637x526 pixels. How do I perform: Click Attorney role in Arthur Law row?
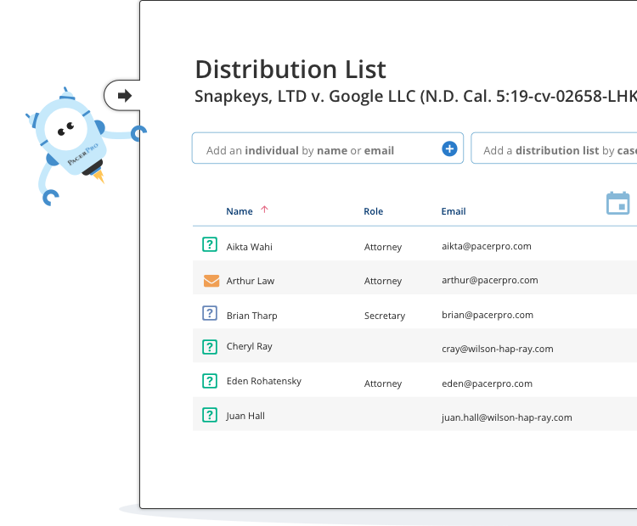point(383,282)
